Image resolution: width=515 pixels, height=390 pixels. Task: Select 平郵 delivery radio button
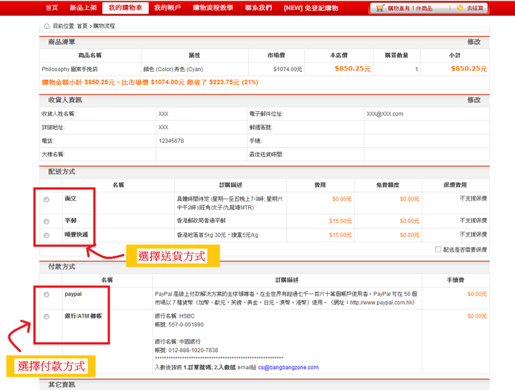[47, 222]
